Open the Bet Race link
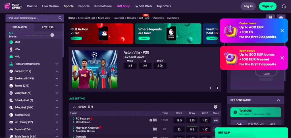The width and height of the screenshot is (291, 138). coord(144,18)
